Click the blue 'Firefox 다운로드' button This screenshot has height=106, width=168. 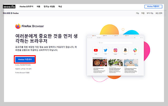click(25, 59)
